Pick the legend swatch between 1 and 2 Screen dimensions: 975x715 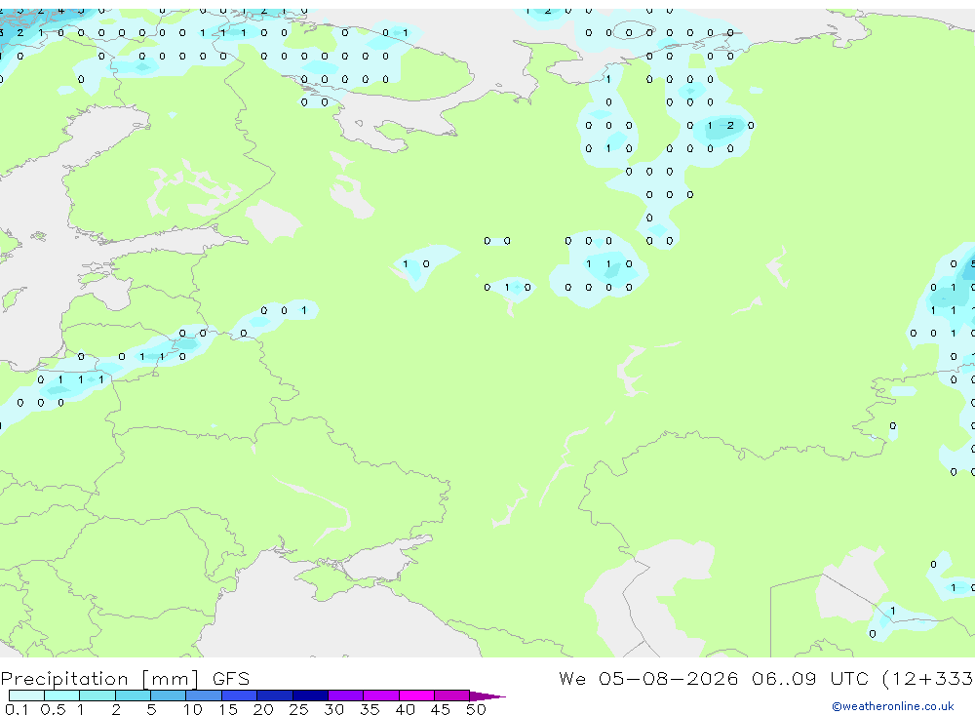pyautogui.click(x=97, y=695)
